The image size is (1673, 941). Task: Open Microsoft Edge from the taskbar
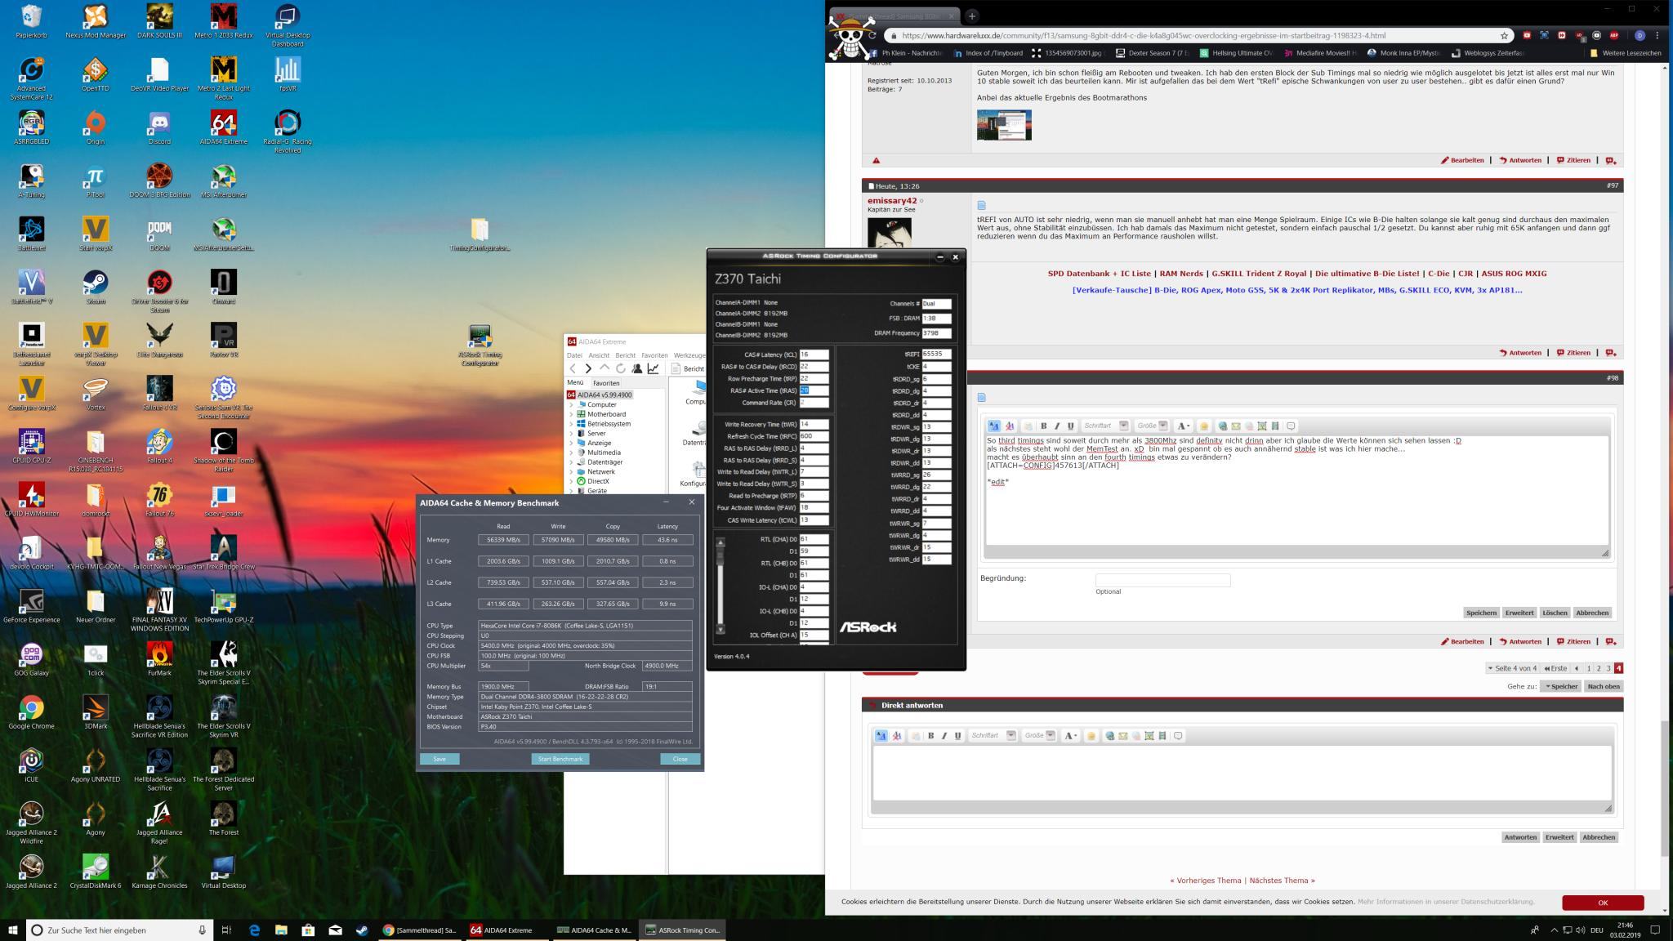pyautogui.click(x=254, y=930)
